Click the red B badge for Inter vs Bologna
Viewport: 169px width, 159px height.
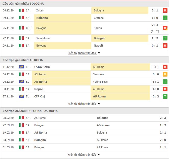[165, 10]
